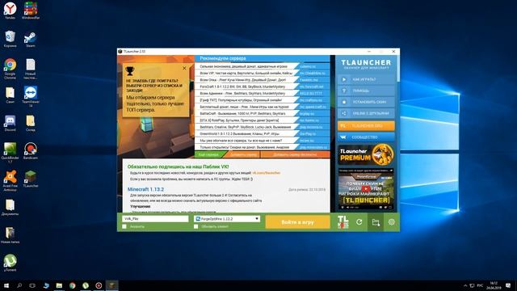Screen dimensions: 517x291
Task: Open Новая папка folder on desktop
Action: (x=10, y=235)
